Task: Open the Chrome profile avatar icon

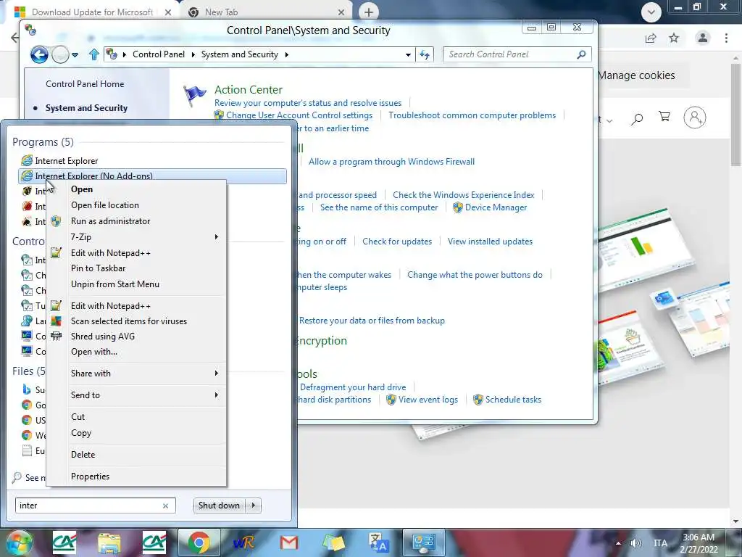Action: coord(703,38)
